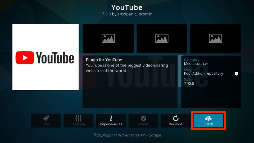
Task: Click the 'Origin:' label
Action: 190,70
